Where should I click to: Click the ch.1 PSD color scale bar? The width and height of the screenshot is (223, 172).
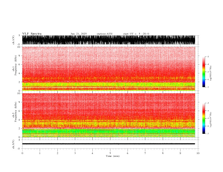pos(204,72)
